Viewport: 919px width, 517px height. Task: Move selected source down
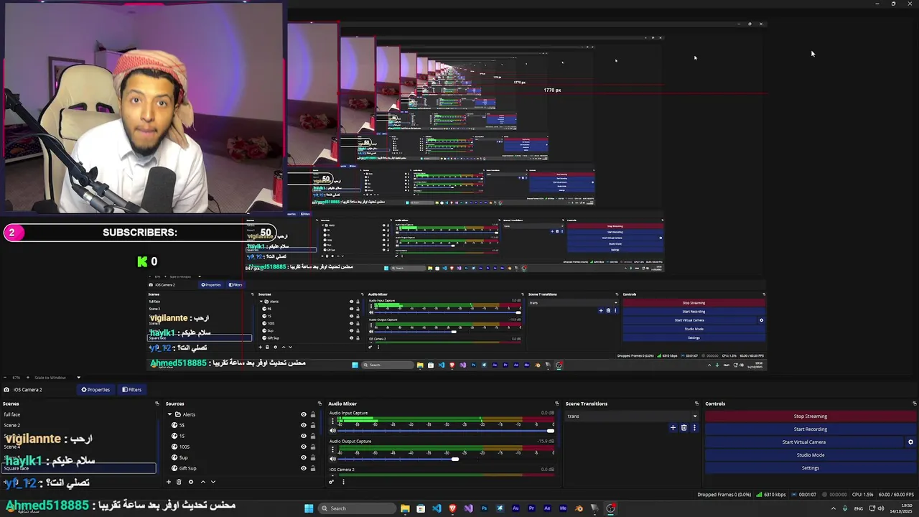213,482
